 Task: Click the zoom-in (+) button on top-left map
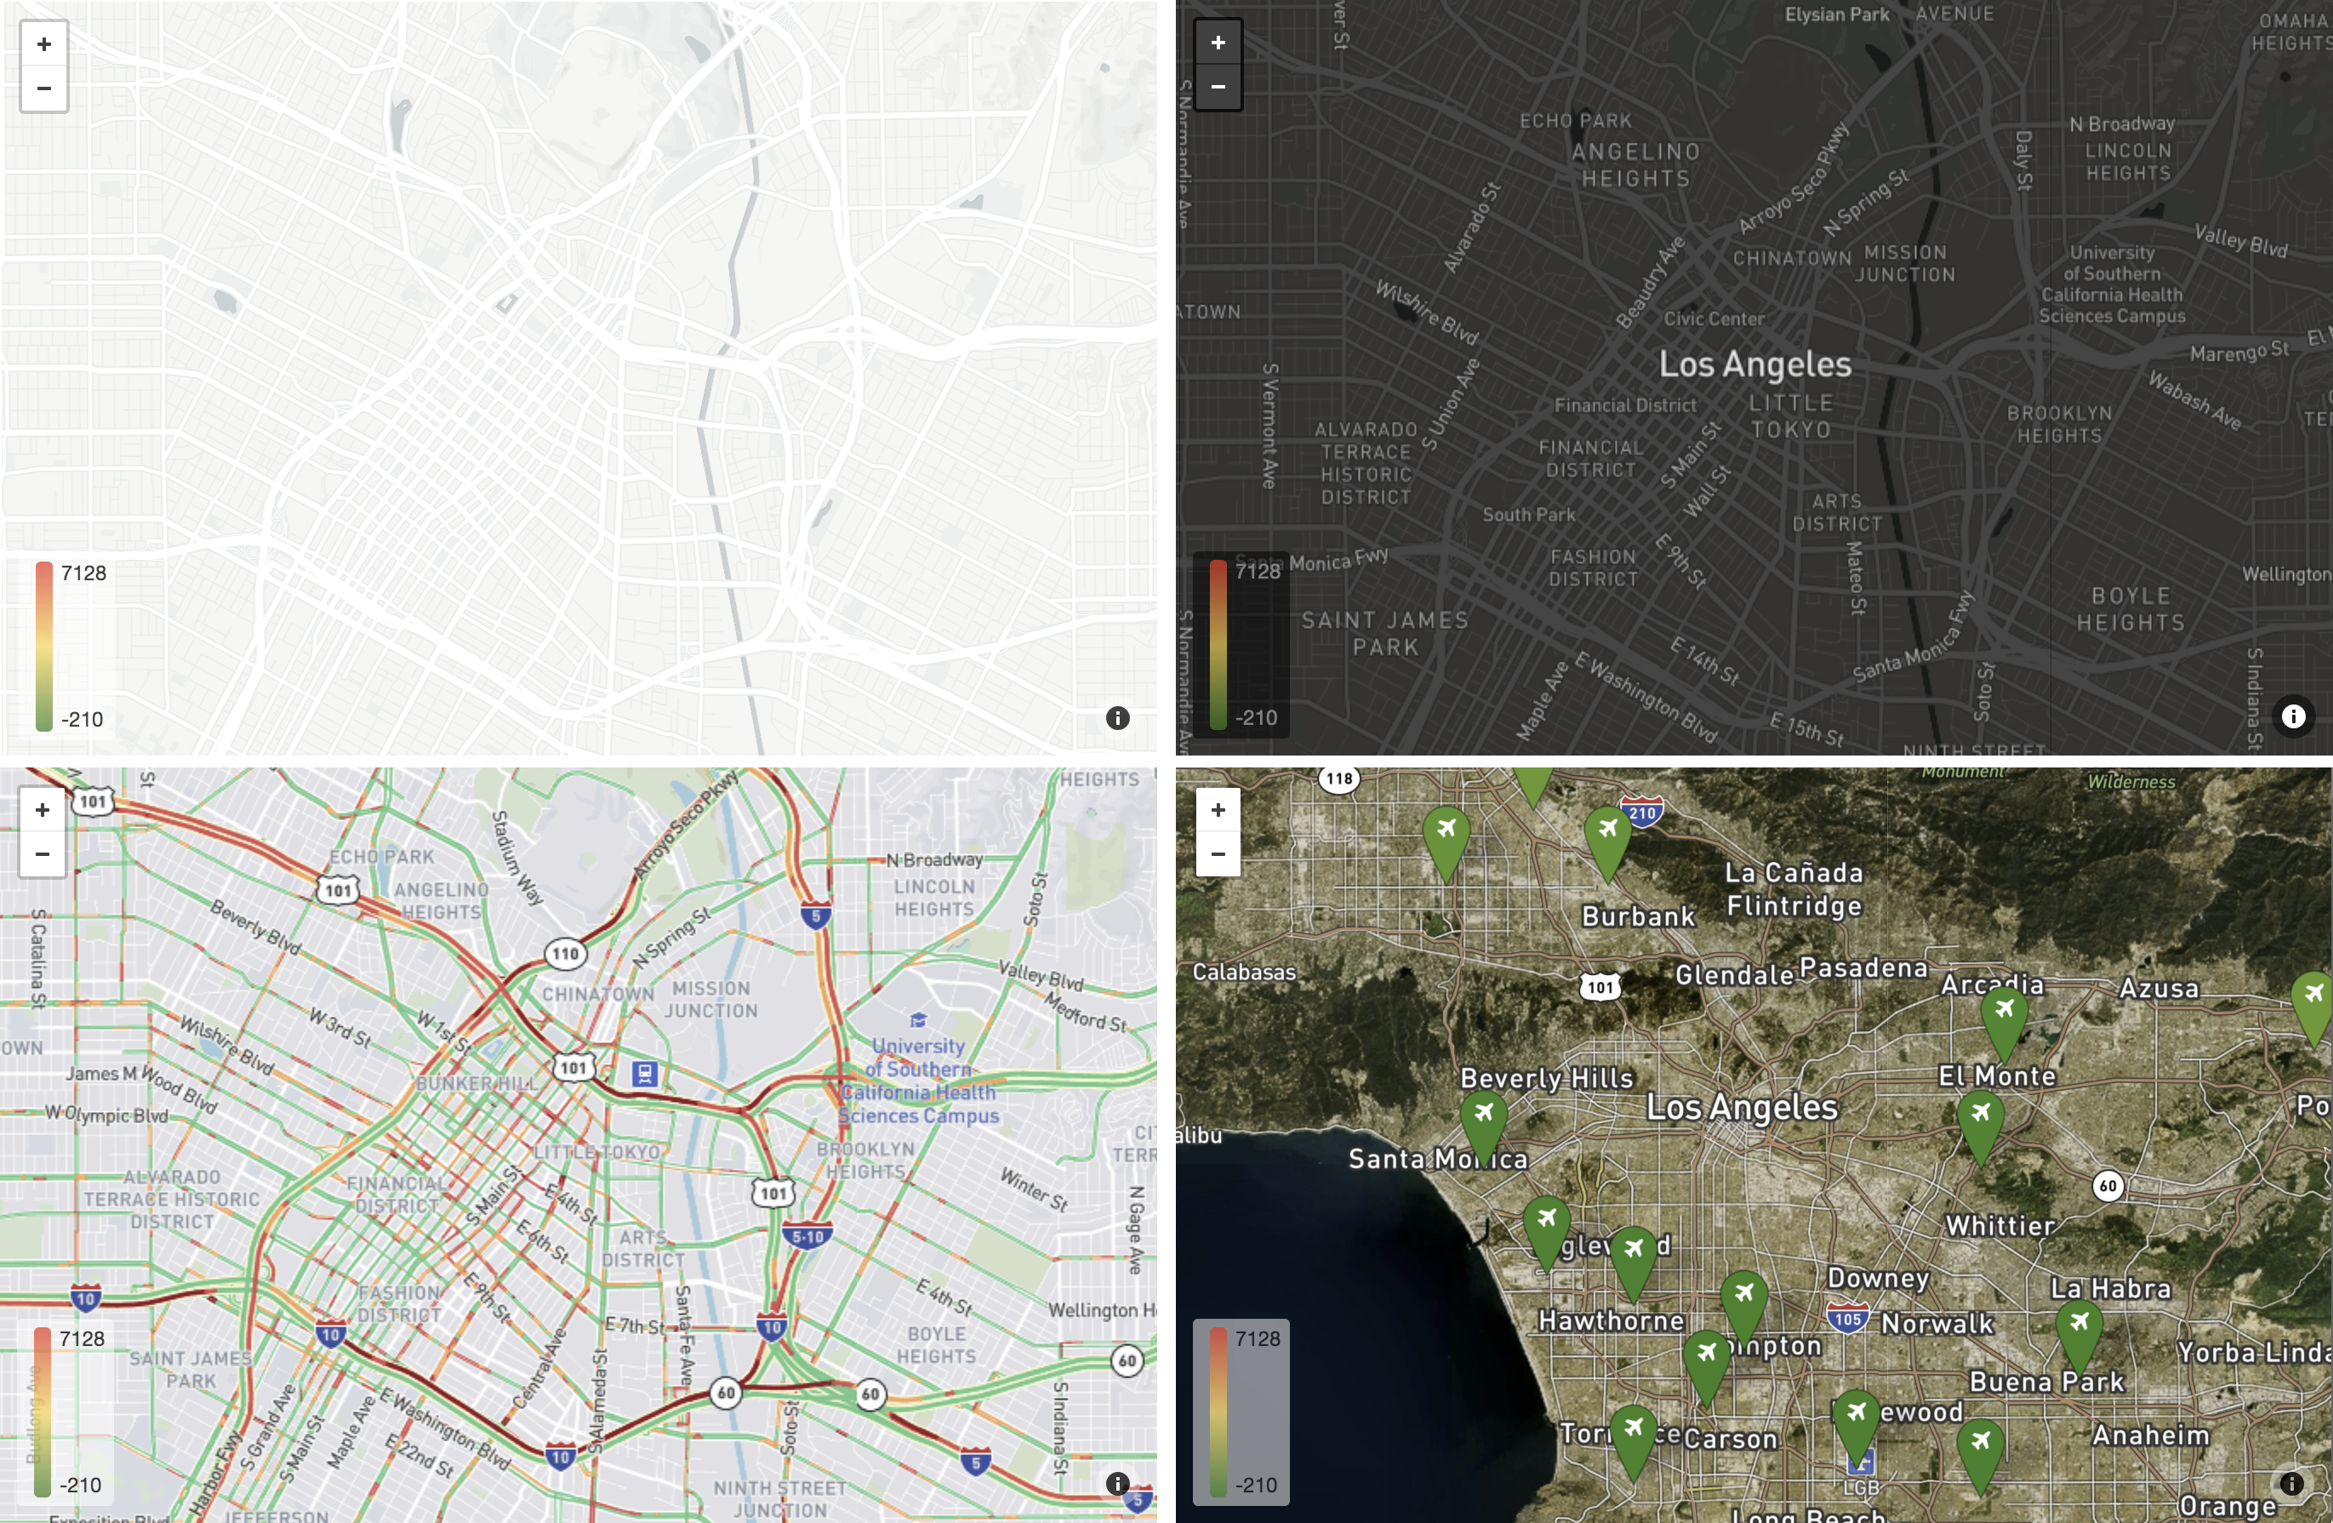pos(43,44)
